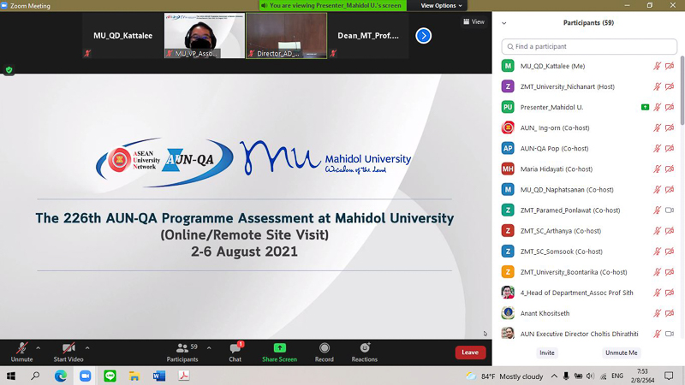
Task: Click the Unmute Me button
Action: pyautogui.click(x=621, y=352)
